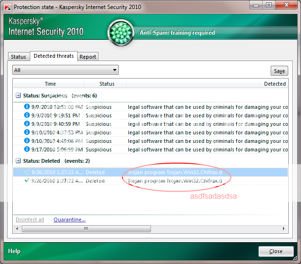
Task: Collapse the Status: Deleted group
Action: [18, 160]
